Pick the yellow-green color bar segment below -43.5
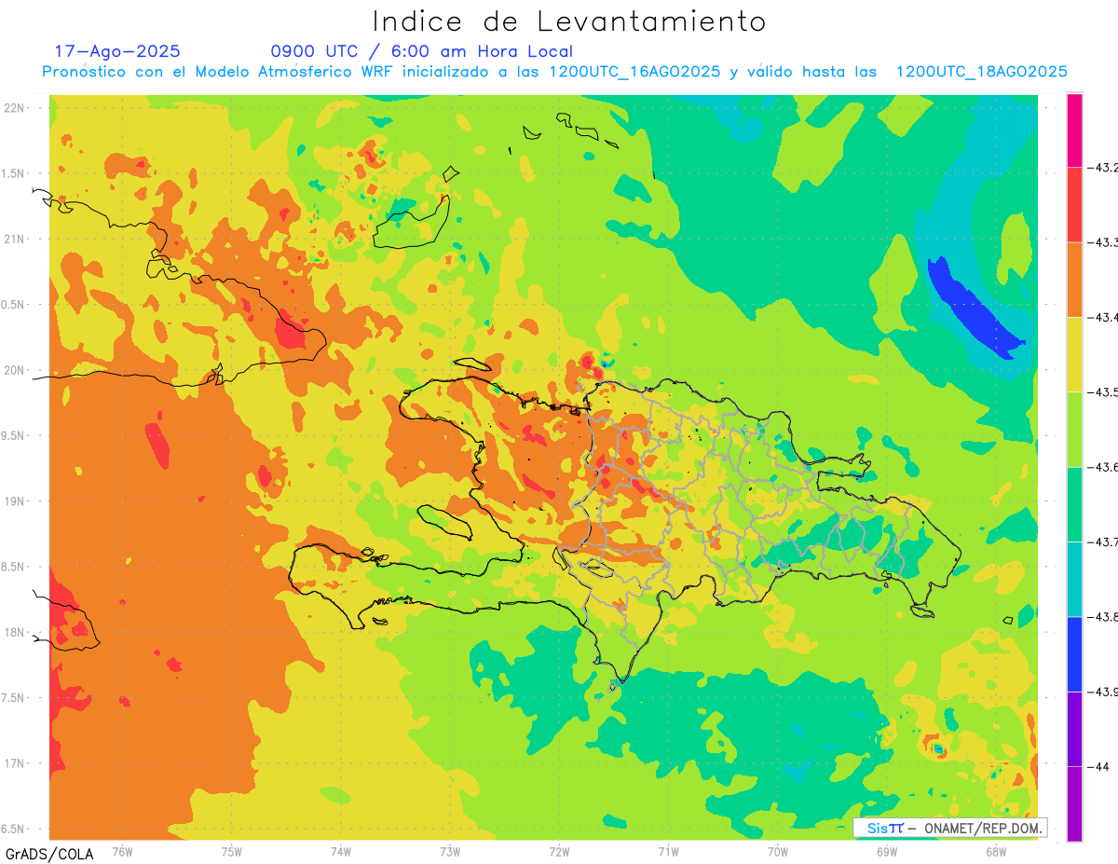Image resolution: width=1118 pixels, height=864 pixels. point(1074,430)
